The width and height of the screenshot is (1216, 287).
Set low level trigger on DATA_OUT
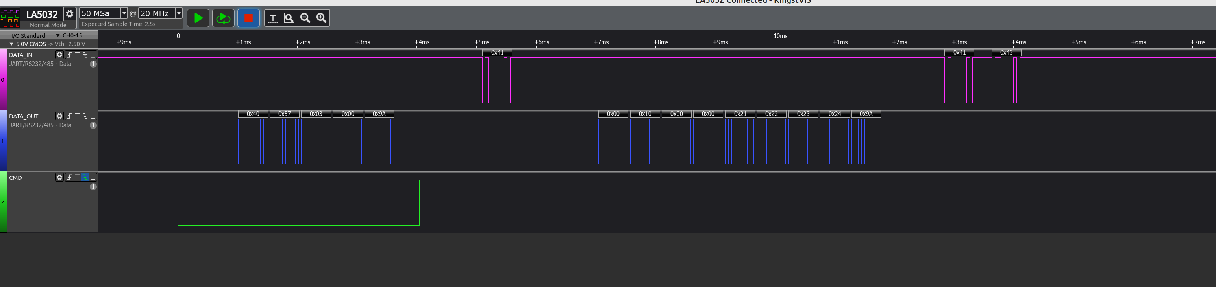[93, 116]
